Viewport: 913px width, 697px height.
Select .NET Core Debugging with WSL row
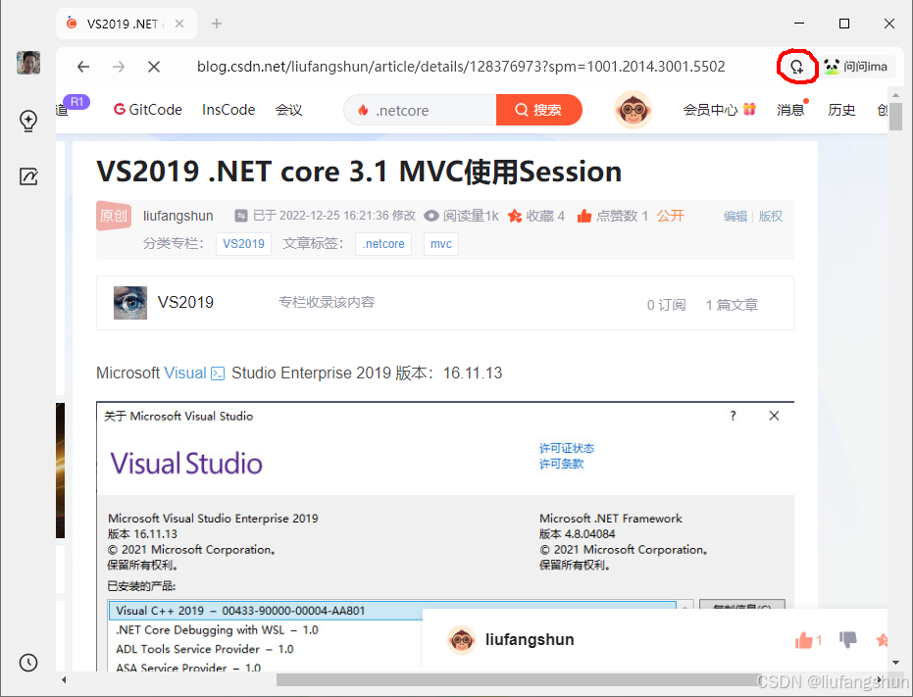click(x=217, y=629)
